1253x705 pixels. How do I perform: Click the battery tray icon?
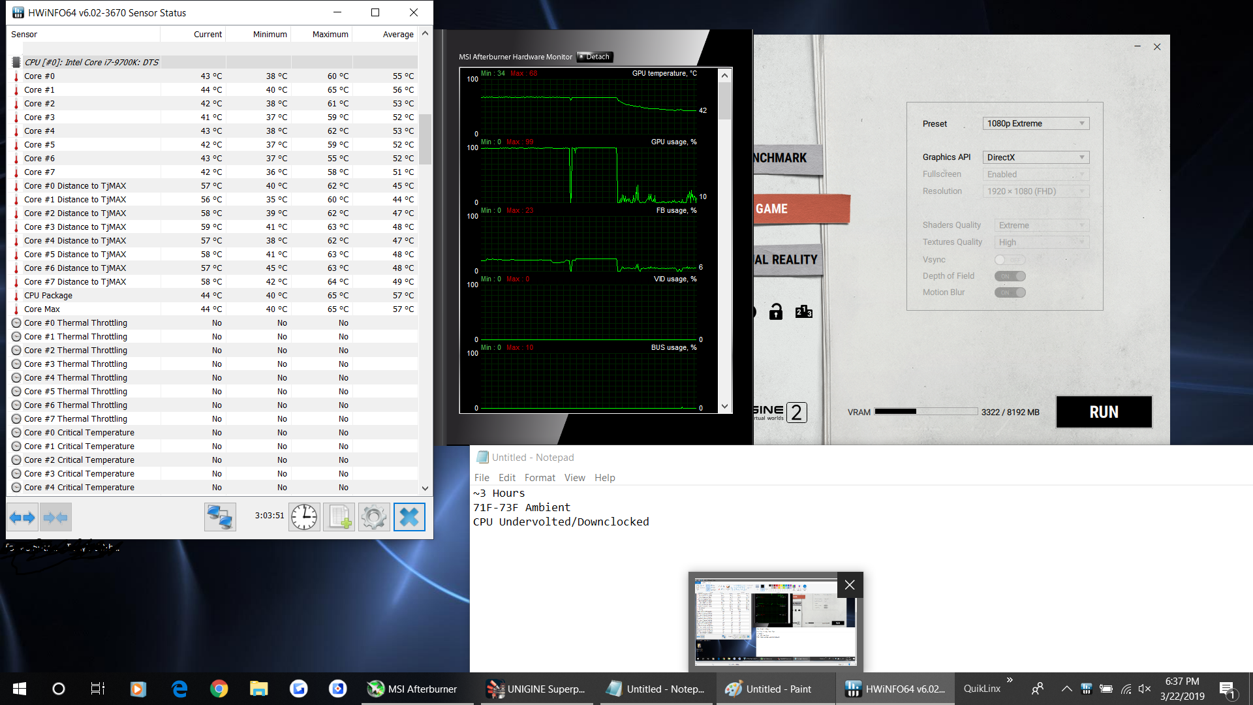pos(1106,689)
